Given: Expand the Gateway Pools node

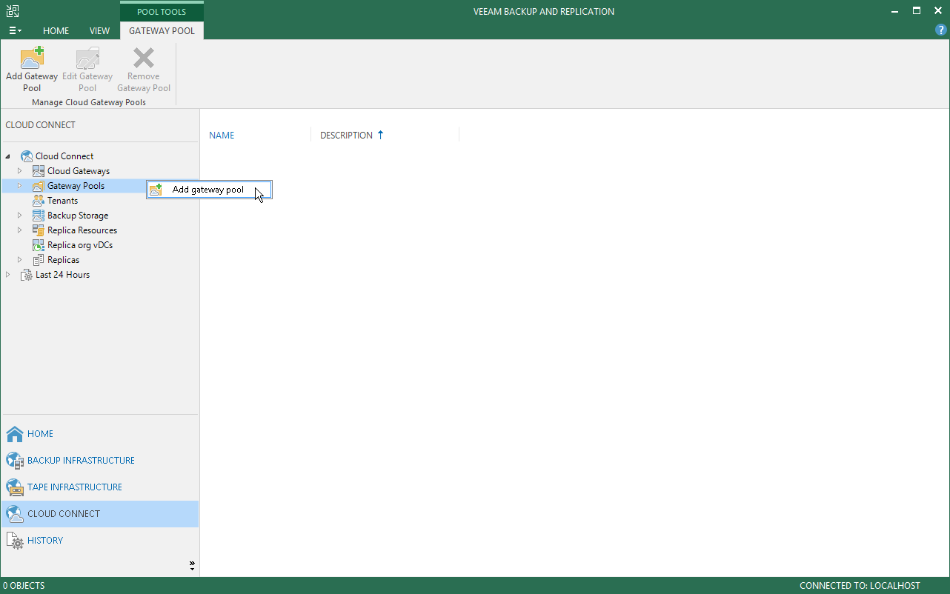Looking at the screenshot, I should [x=20, y=186].
